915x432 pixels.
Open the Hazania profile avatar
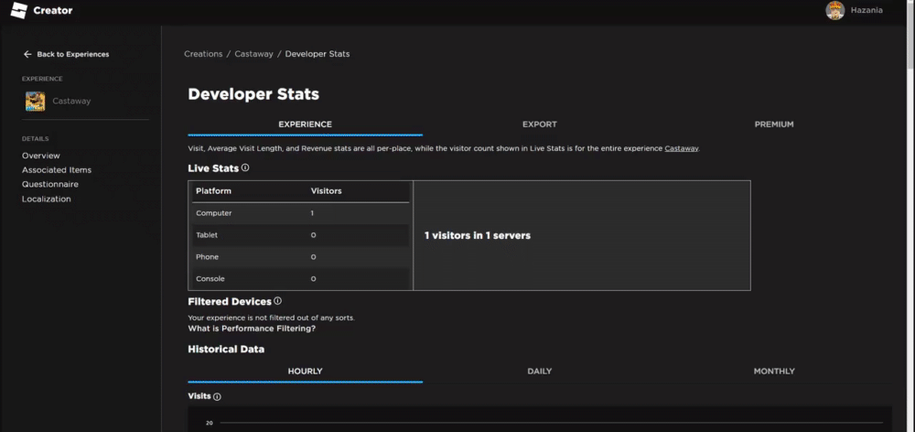click(835, 10)
